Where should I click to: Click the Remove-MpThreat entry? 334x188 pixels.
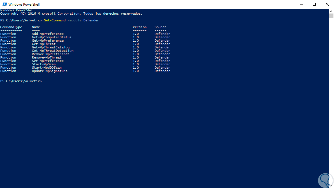pyautogui.click(x=47, y=57)
